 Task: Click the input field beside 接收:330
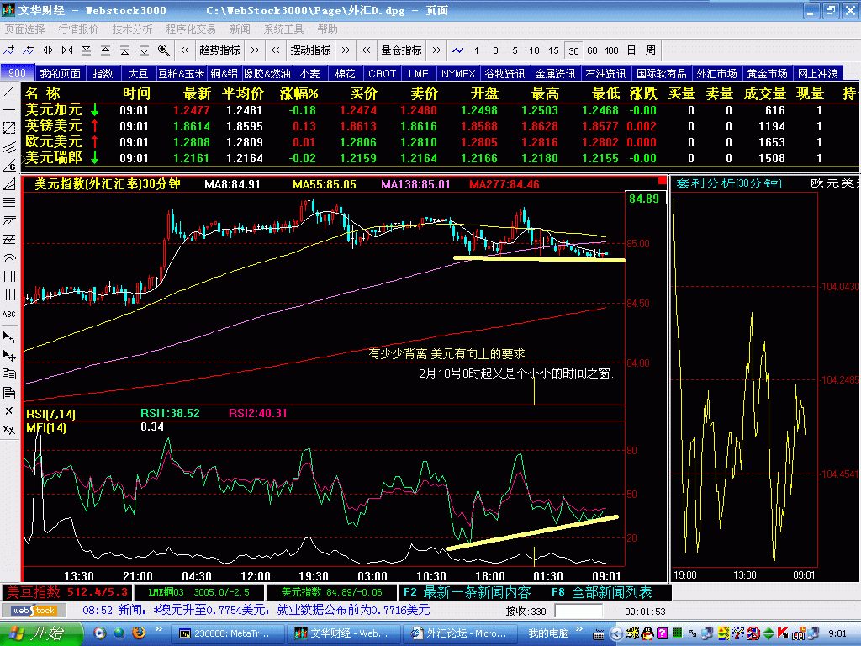578,611
